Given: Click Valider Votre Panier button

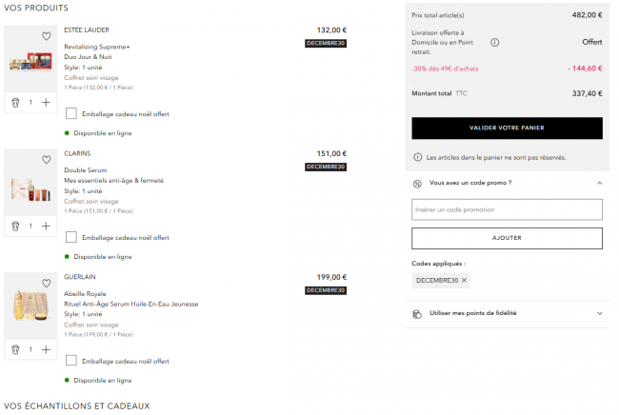Looking at the screenshot, I should coord(507,128).
